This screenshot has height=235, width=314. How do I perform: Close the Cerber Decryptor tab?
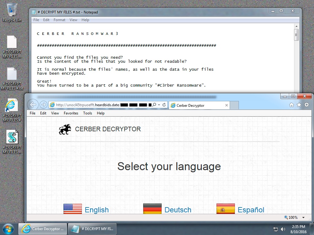[227, 105]
